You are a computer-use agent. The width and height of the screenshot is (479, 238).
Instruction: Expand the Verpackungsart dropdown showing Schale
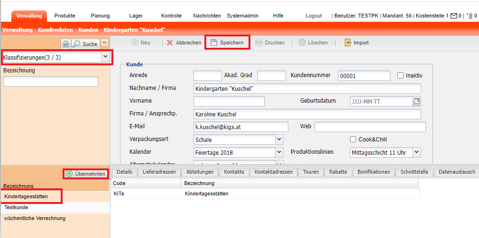pos(279,140)
